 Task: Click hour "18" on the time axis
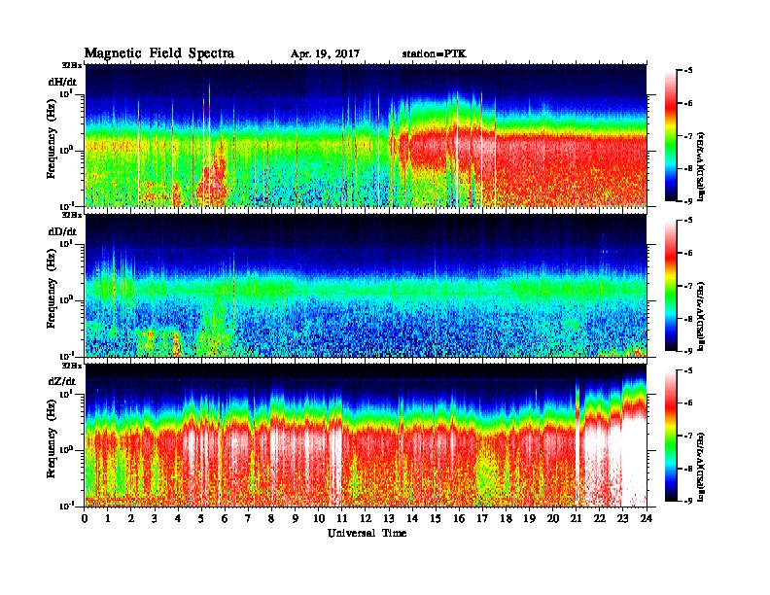[507, 519]
